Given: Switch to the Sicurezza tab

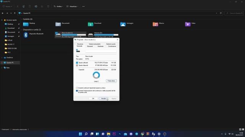Looking at the screenshot, I should pyautogui.click(x=80, y=44).
